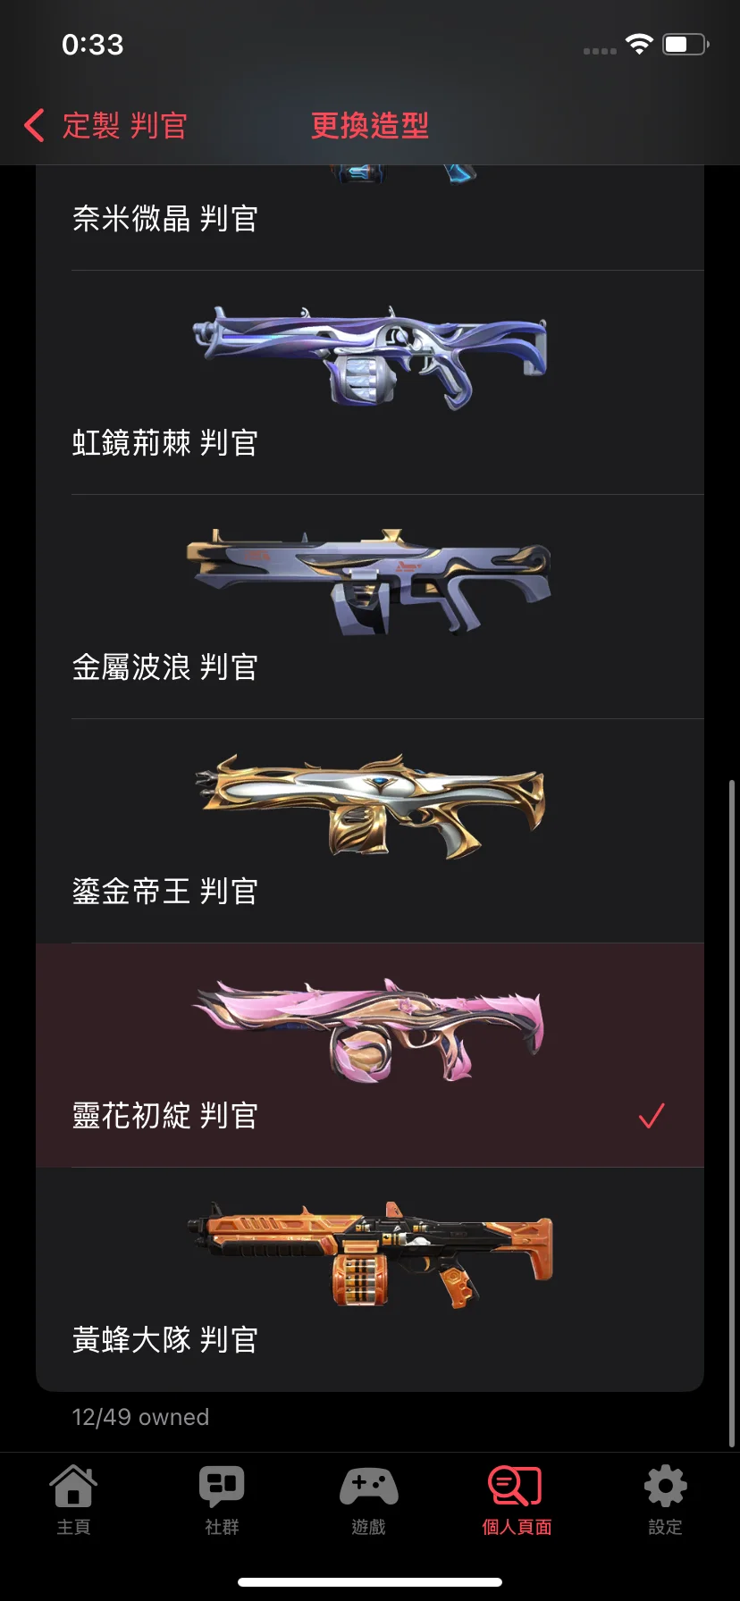Viewport: 740px width, 1601px height.
Task: Go back to 定製 判官
Action: [x=124, y=125]
